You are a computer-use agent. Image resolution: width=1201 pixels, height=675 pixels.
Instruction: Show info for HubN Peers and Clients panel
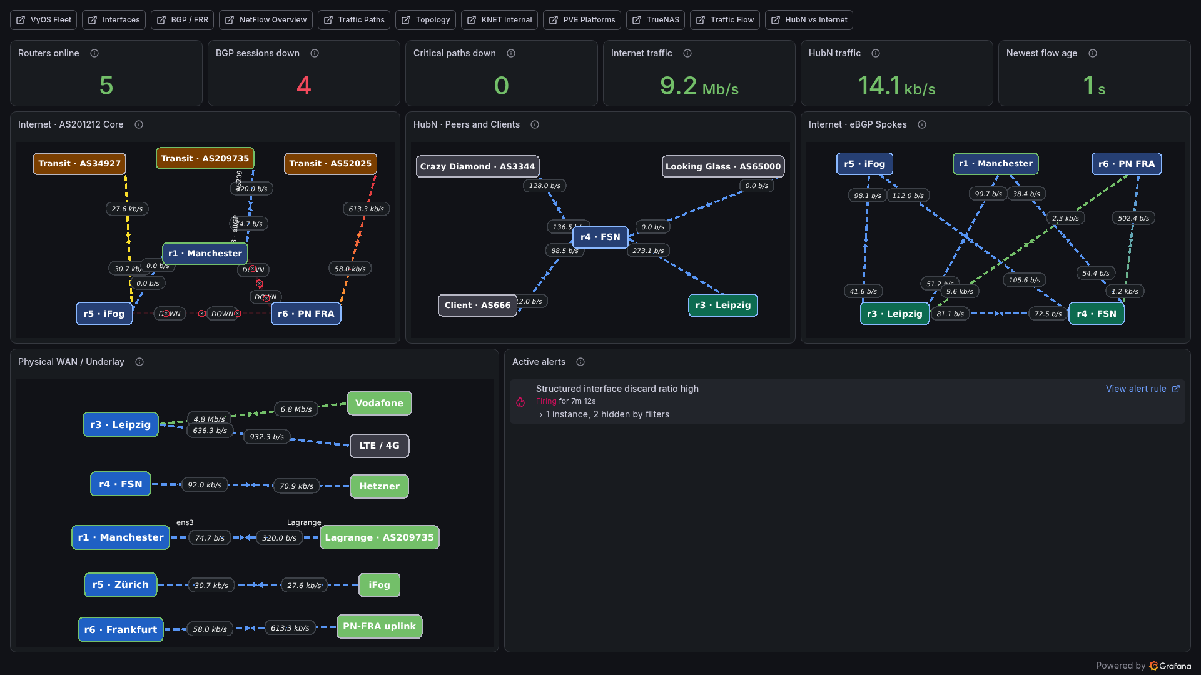pos(535,124)
